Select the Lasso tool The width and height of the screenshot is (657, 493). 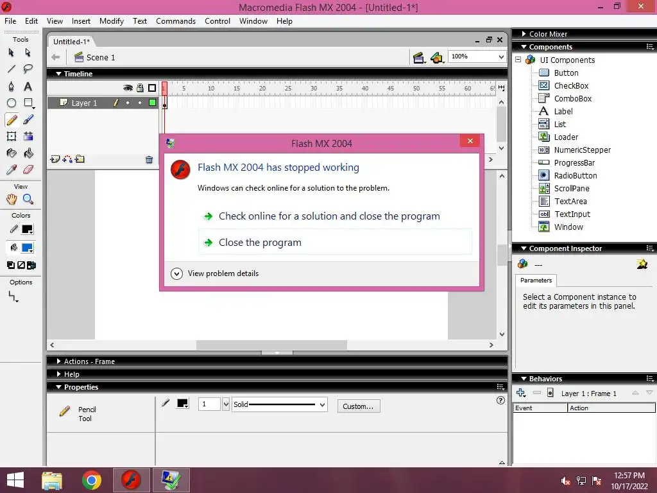tap(28, 69)
